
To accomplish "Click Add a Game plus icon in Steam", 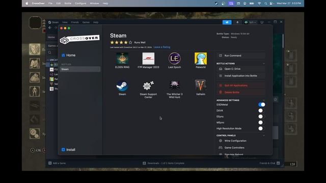I will 50,163.
